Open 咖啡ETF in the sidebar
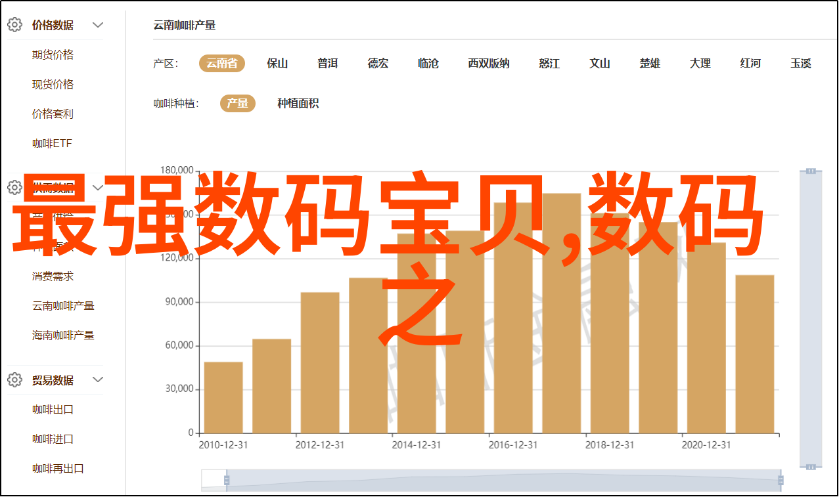The width and height of the screenshot is (839, 497). click(53, 143)
